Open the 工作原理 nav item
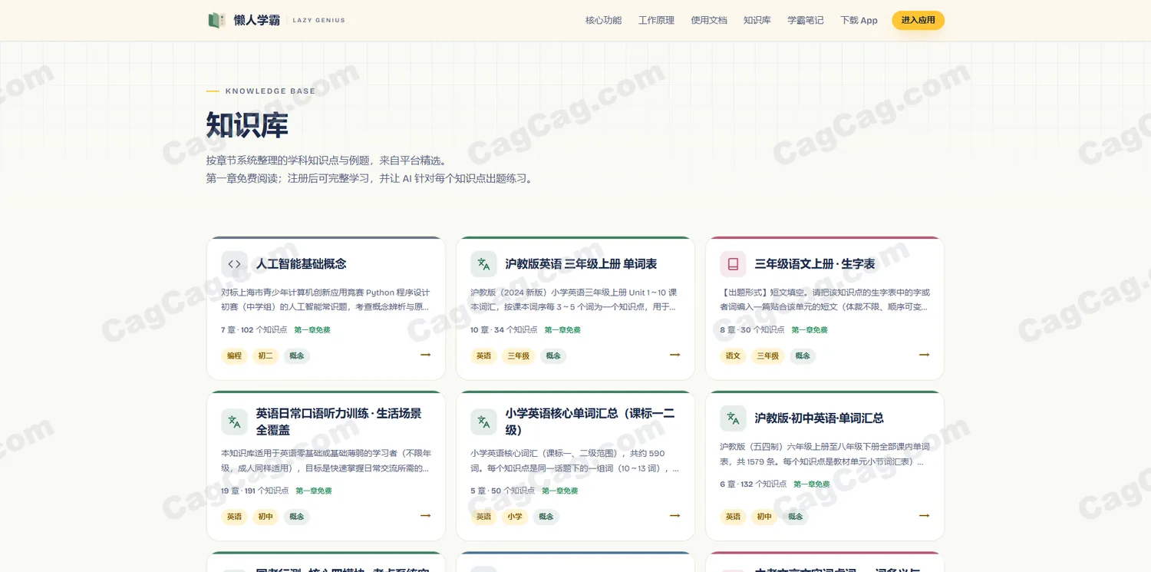Image resolution: width=1151 pixels, height=572 pixels. [x=656, y=21]
